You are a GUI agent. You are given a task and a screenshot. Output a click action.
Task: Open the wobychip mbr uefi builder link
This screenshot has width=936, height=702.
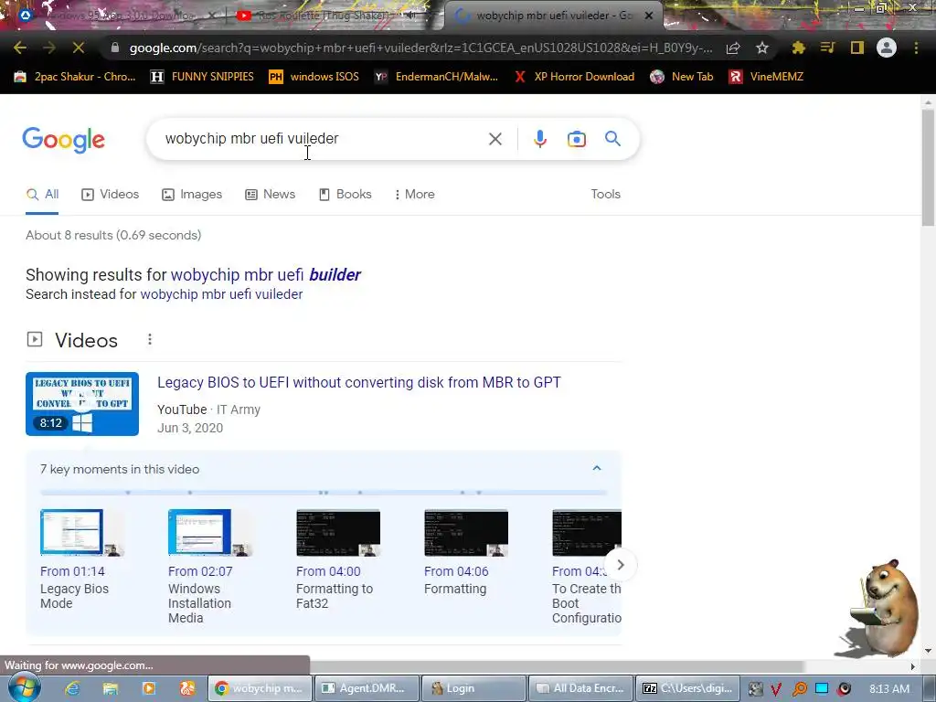[266, 274]
